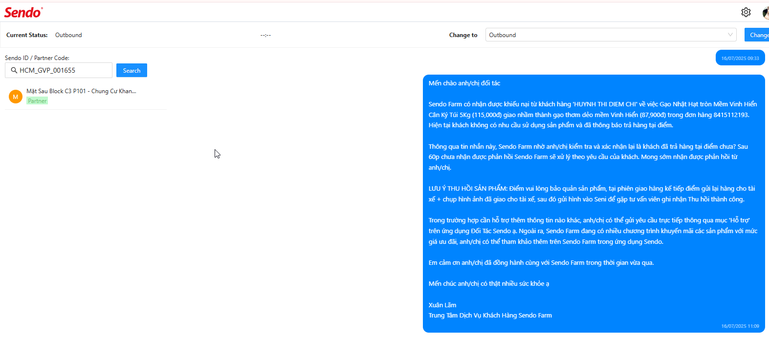This screenshot has height=338, width=769.
Task: Click the 16/07/2025 09:33 message bubble
Action: (740, 58)
